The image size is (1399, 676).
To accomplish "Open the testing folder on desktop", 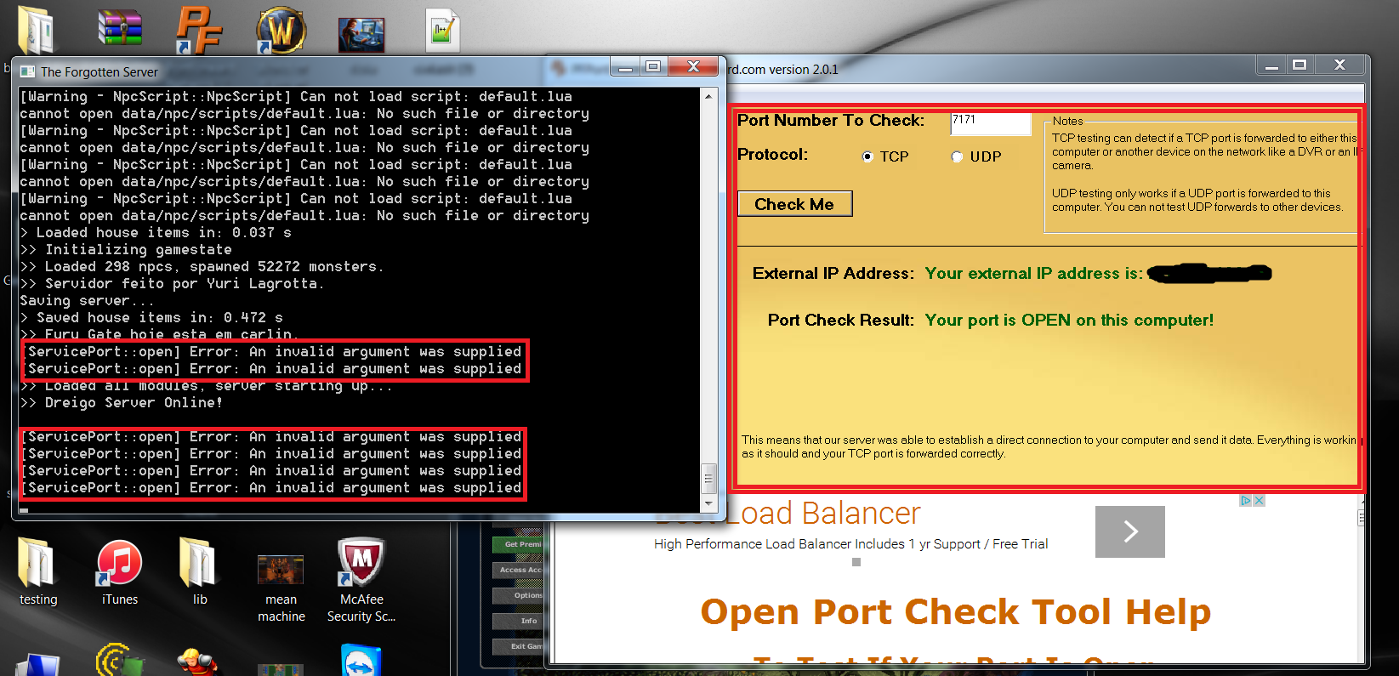I will [x=38, y=572].
